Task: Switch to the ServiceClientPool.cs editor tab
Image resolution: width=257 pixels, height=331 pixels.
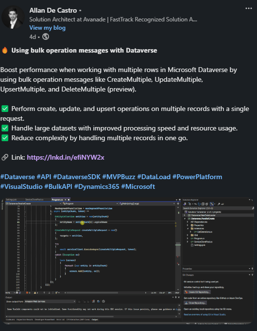Action: click(x=34, y=200)
